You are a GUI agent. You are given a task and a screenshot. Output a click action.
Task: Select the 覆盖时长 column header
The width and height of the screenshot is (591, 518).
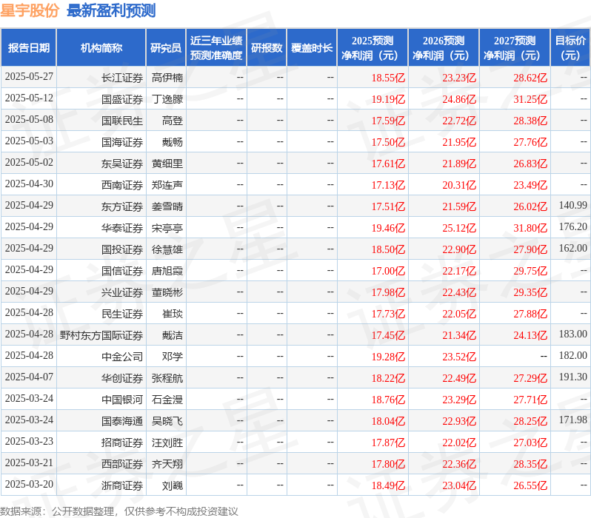point(312,48)
